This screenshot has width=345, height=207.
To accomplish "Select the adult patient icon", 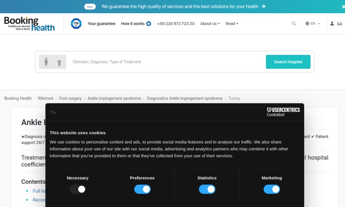I will click(x=46, y=62).
